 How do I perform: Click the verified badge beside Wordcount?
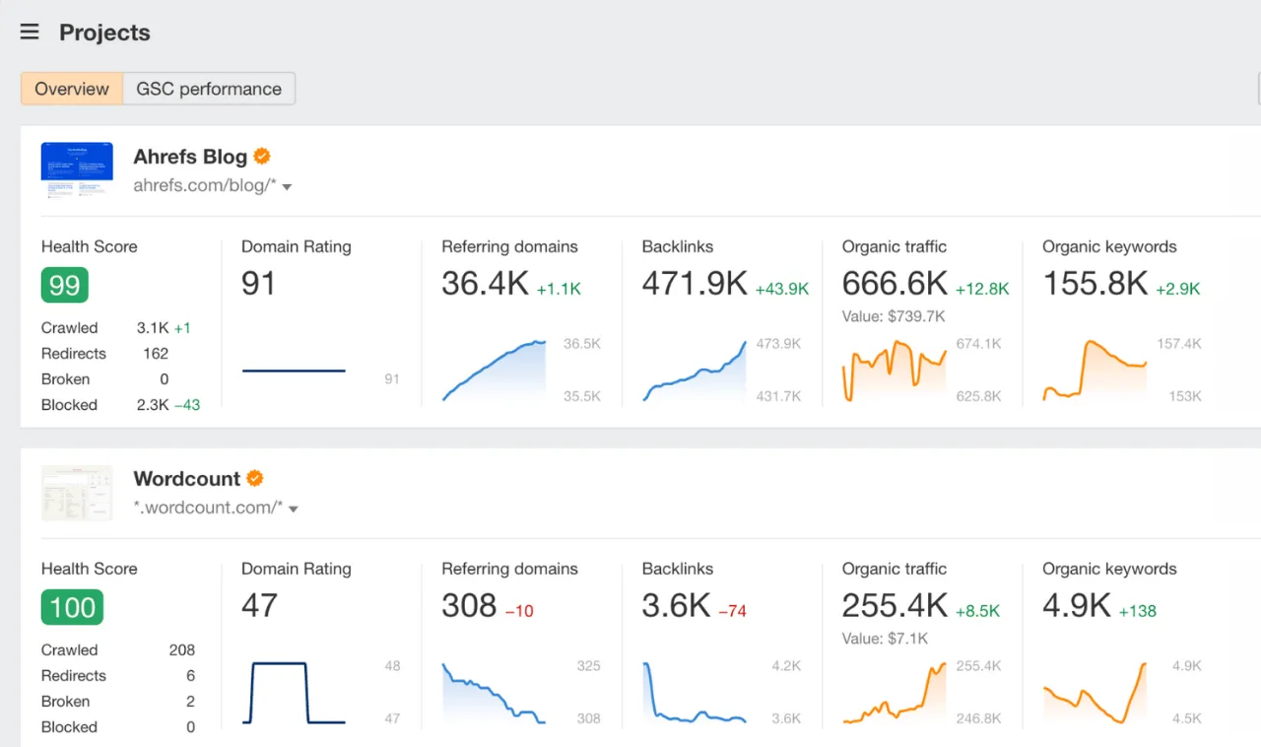255,478
